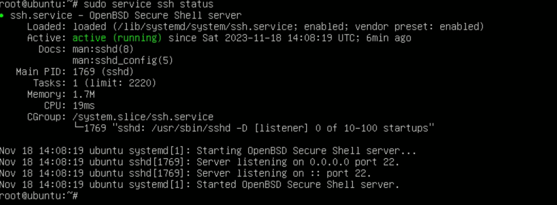Click the tree branch symbol before 1769
The height and width of the screenshot is (205, 557).
coord(78,128)
